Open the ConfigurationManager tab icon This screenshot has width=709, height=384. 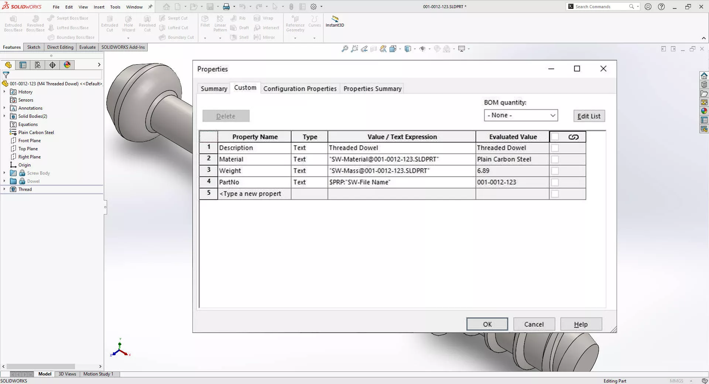[x=37, y=65]
